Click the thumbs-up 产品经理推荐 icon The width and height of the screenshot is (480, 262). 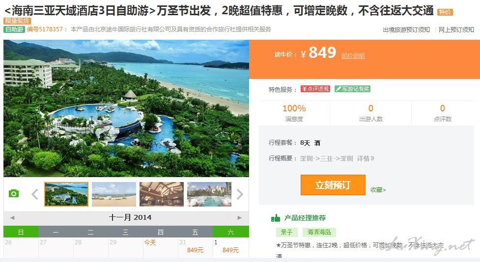(276, 218)
